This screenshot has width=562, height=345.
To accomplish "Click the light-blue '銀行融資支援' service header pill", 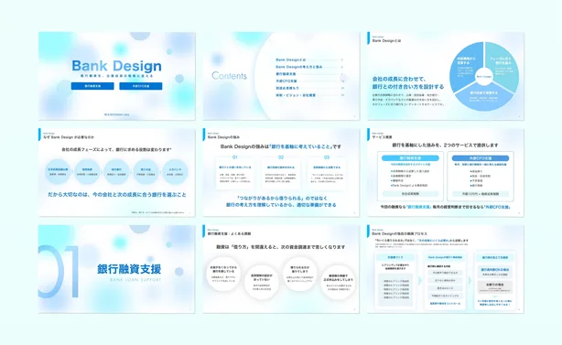I will [x=410, y=158].
